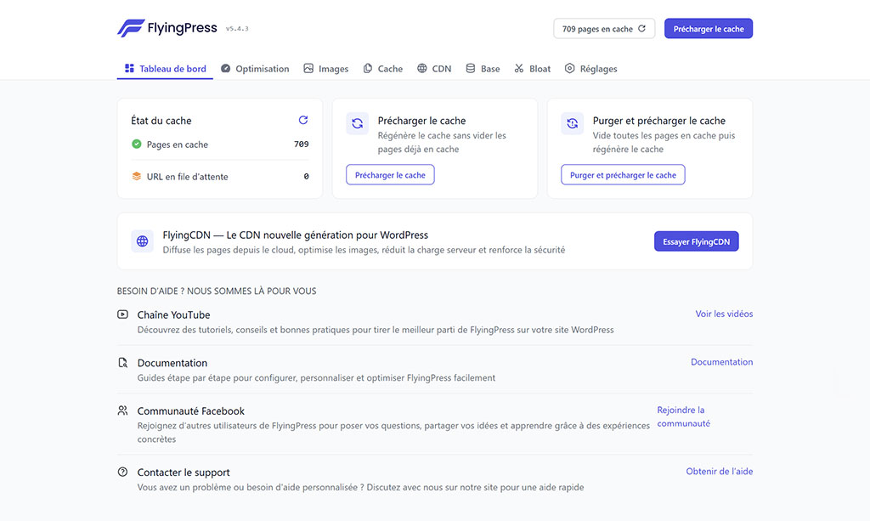Open the Tableau de bord tab
The image size is (870, 521).
click(166, 69)
